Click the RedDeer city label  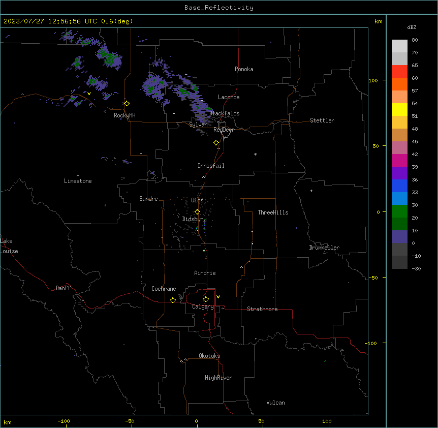tap(224, 130)
